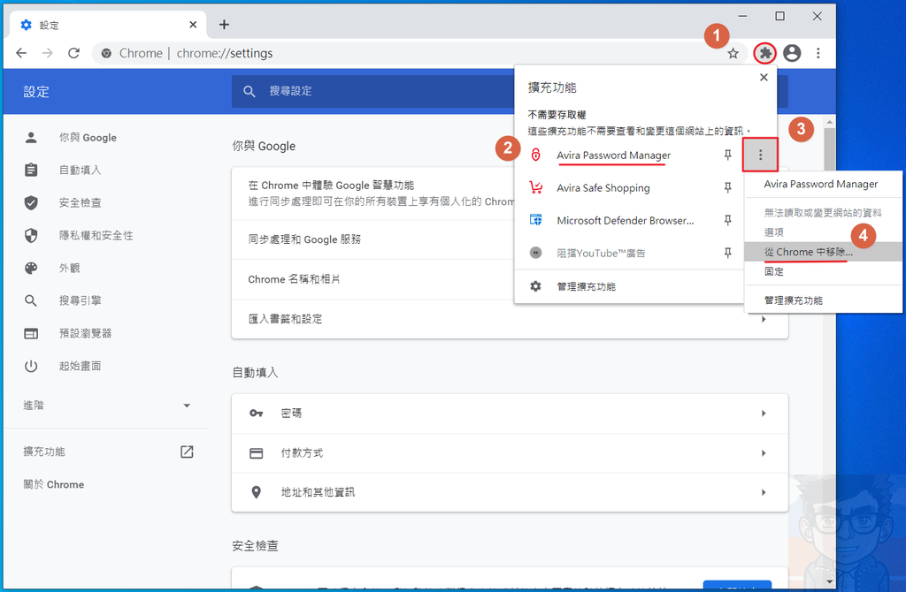906x592 pixels.
Task: Close the 設定 tab
Action: pyautogui.click(x=193, y=24)
